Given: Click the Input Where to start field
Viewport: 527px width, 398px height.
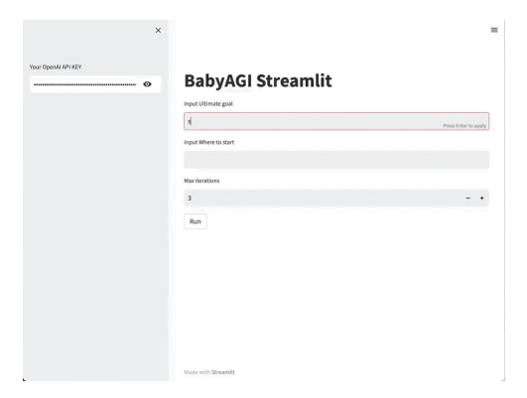Looking at the screenshot, I should [x=336, y=160].
